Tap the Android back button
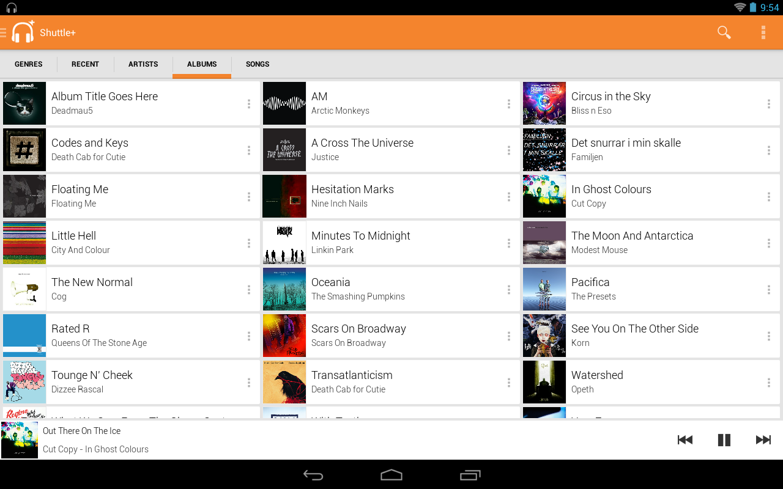The width and height of the screenshot is (783, 489). (313, 475)
